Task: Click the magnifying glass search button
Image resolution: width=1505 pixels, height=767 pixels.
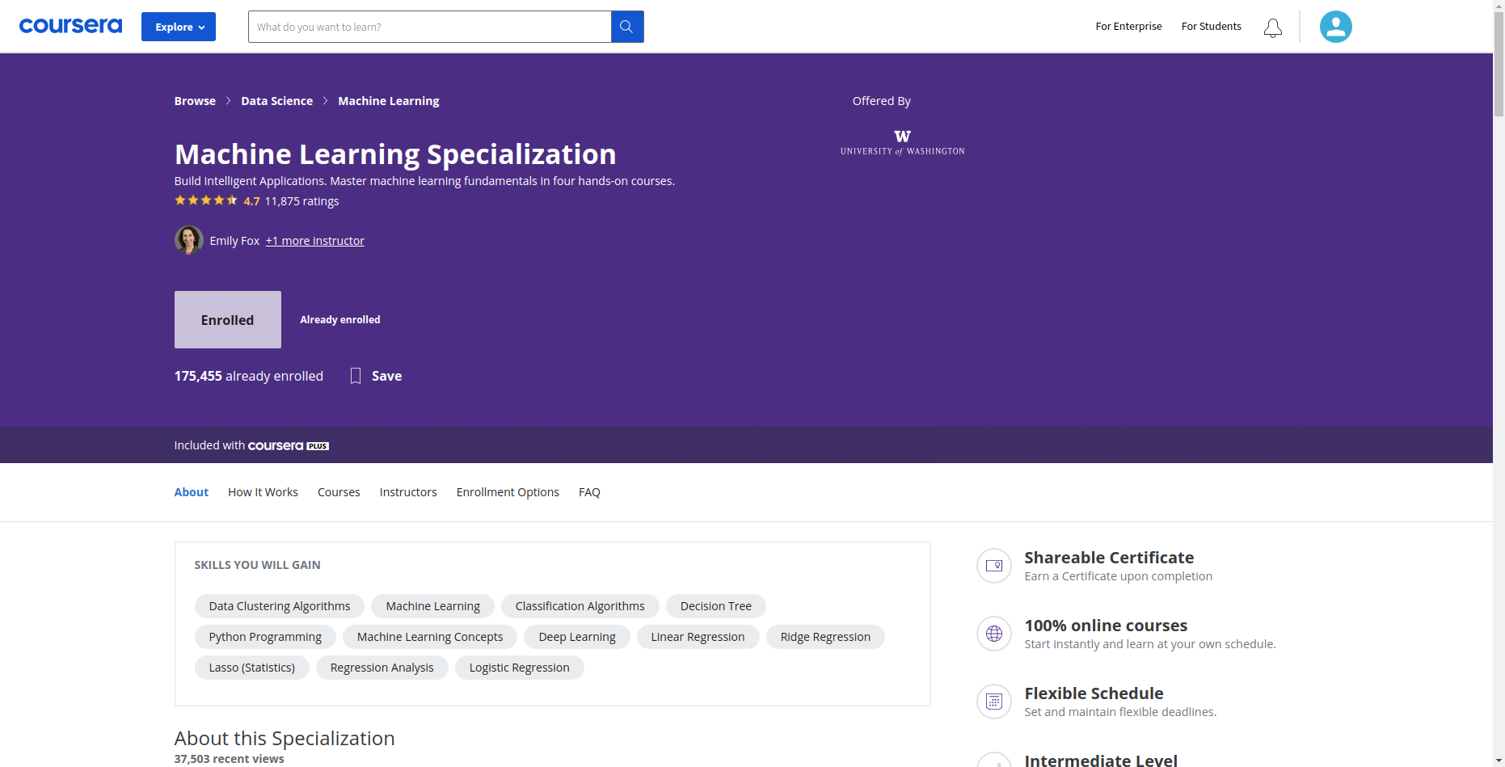Action: click(x=627, y=27)
